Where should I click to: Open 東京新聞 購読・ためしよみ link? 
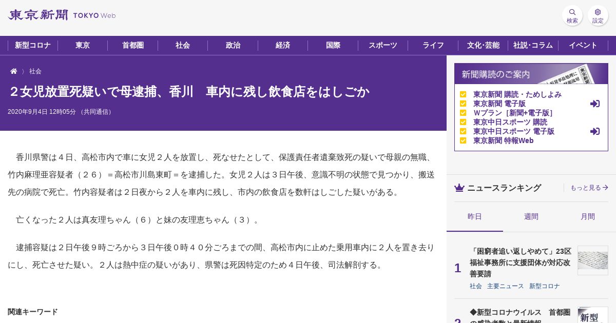coord(517,94)
